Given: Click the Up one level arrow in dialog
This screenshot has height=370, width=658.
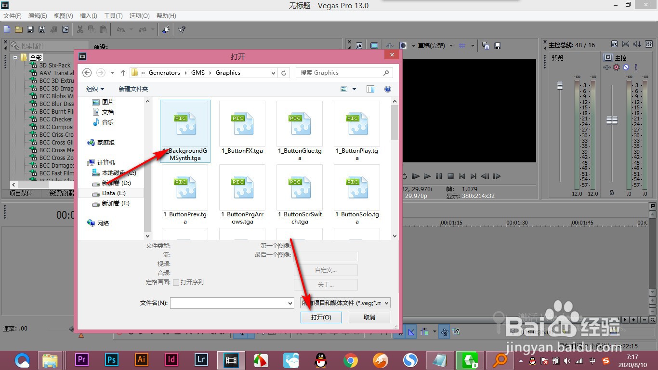Looking at the screenshot, I should click(123, 73).
